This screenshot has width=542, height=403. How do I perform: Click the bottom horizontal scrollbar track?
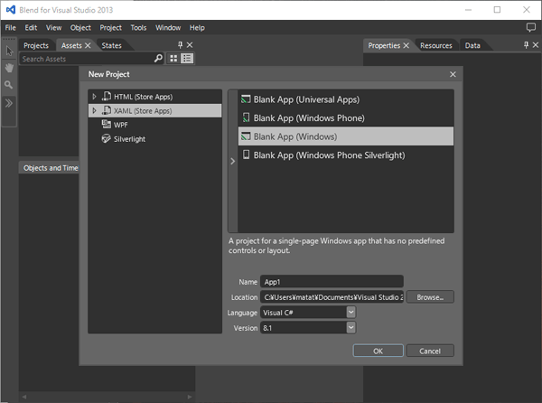click(x=107, y=397)
